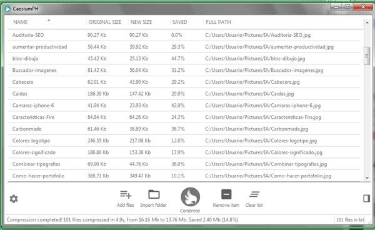This screenshot has height=230, width=375.
Task: Click the scrollbar down arrow
Action: 367,178
